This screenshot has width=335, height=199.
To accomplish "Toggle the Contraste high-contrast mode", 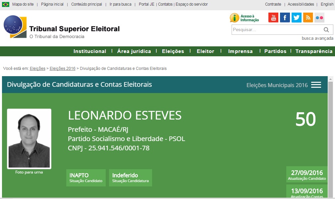I will point(273,4).
